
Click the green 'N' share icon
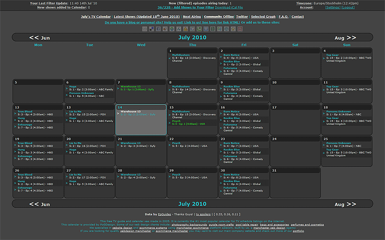(219, 29)
